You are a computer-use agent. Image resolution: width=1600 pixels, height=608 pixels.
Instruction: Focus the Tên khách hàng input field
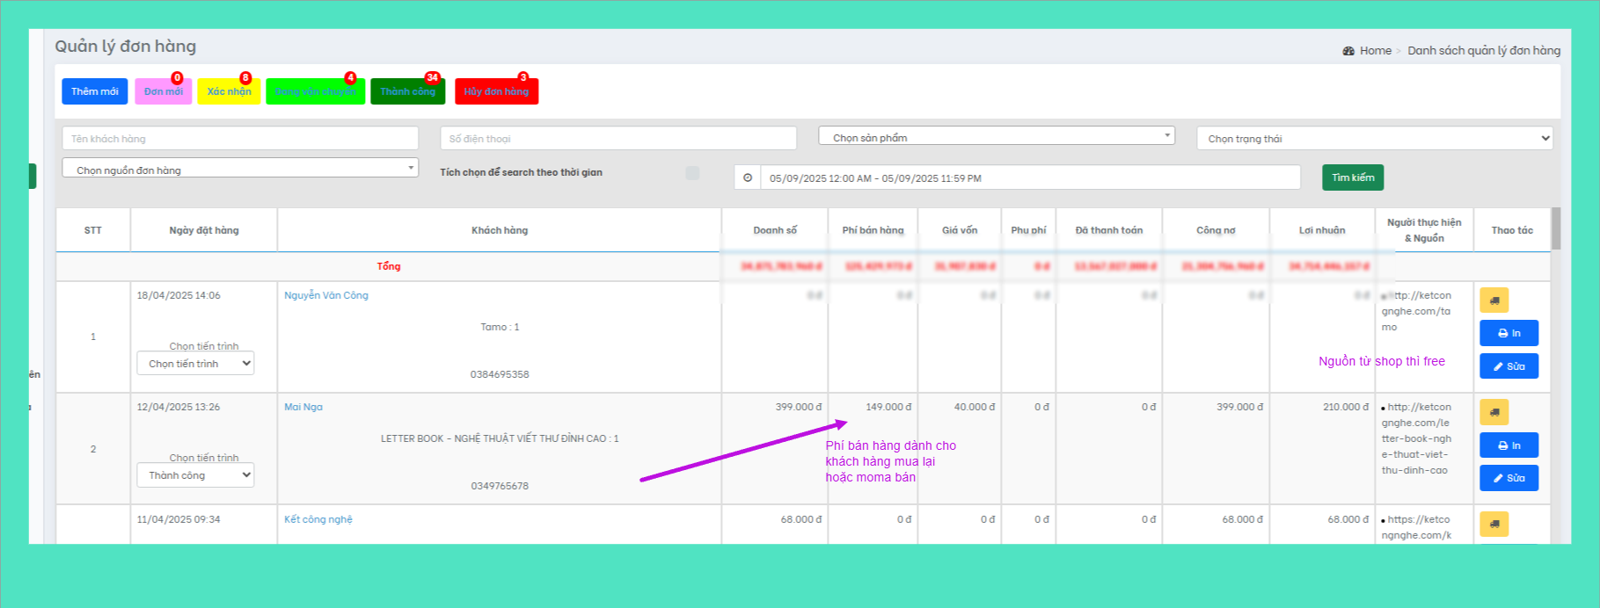(x=239, y=139)
